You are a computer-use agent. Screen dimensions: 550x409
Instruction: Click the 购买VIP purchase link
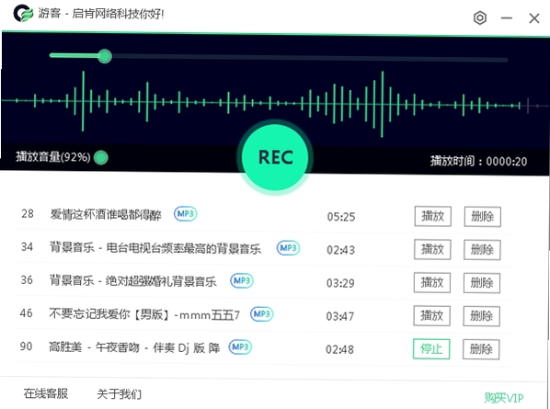504,398
